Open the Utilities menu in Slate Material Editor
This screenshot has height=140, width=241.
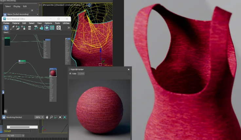66,23
